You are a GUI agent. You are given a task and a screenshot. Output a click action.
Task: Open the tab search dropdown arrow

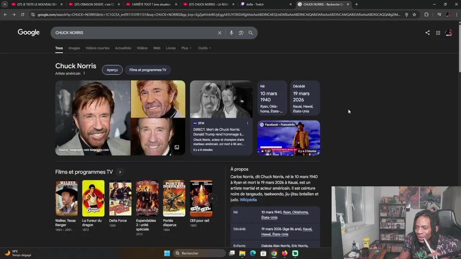[5, 4]
